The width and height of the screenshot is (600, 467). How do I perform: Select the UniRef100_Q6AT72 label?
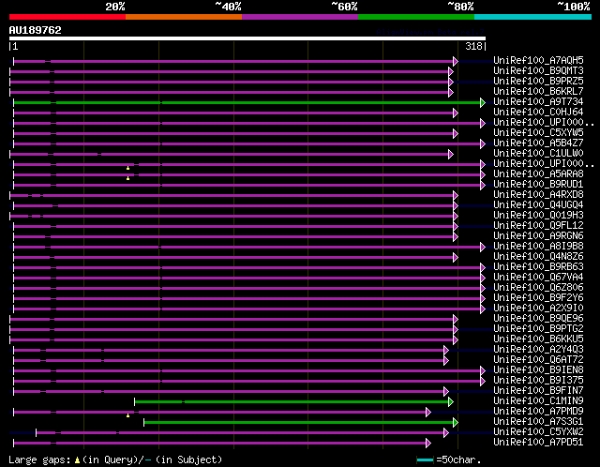click(x=538, y=360)
